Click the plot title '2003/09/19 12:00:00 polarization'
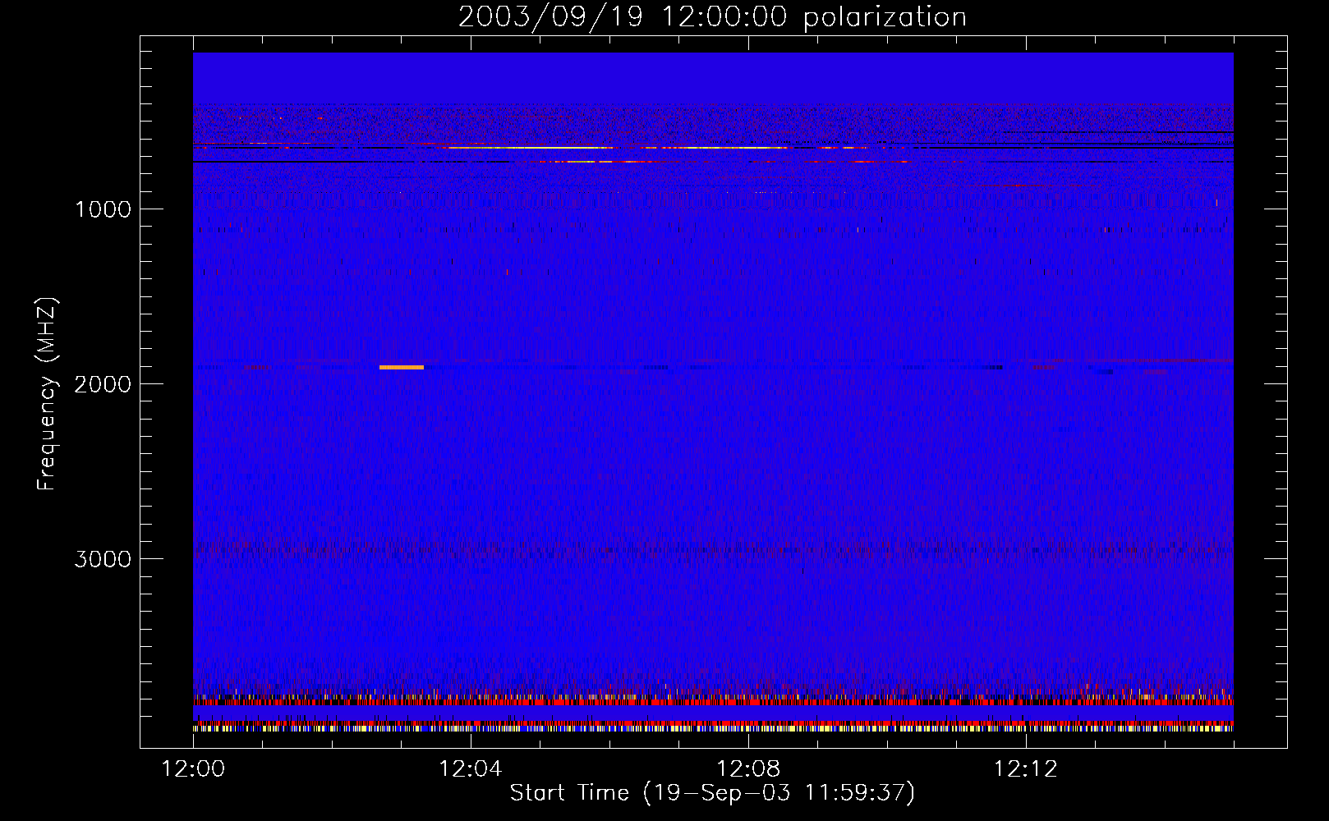The image size is (1329, 821). point(712,17)
